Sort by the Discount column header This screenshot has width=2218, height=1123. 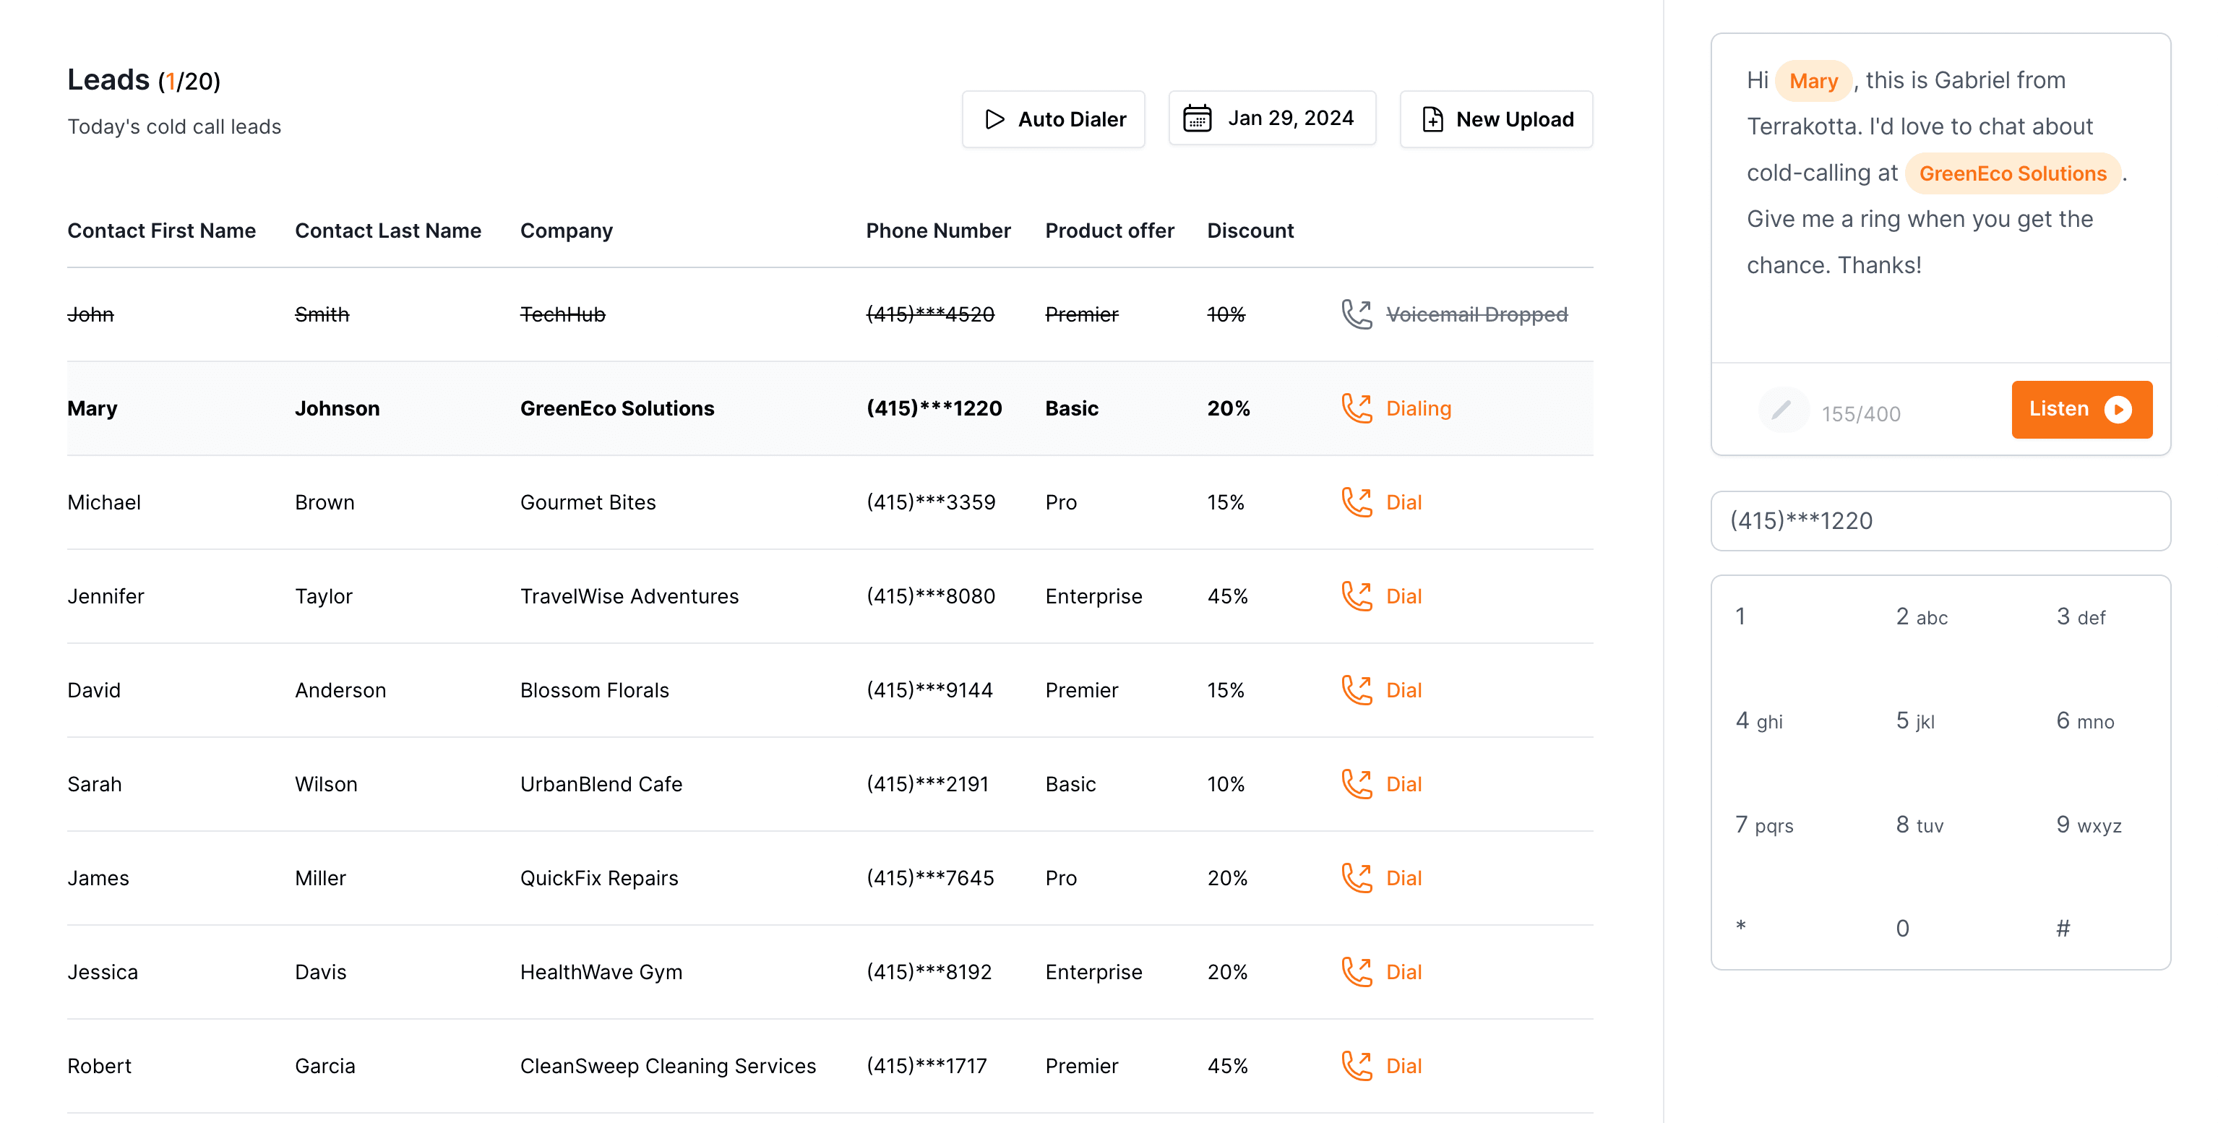1250,231
